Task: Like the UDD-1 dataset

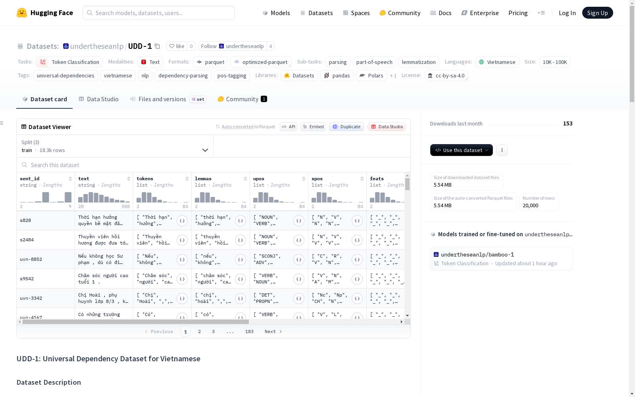Action: click(177, 46)
